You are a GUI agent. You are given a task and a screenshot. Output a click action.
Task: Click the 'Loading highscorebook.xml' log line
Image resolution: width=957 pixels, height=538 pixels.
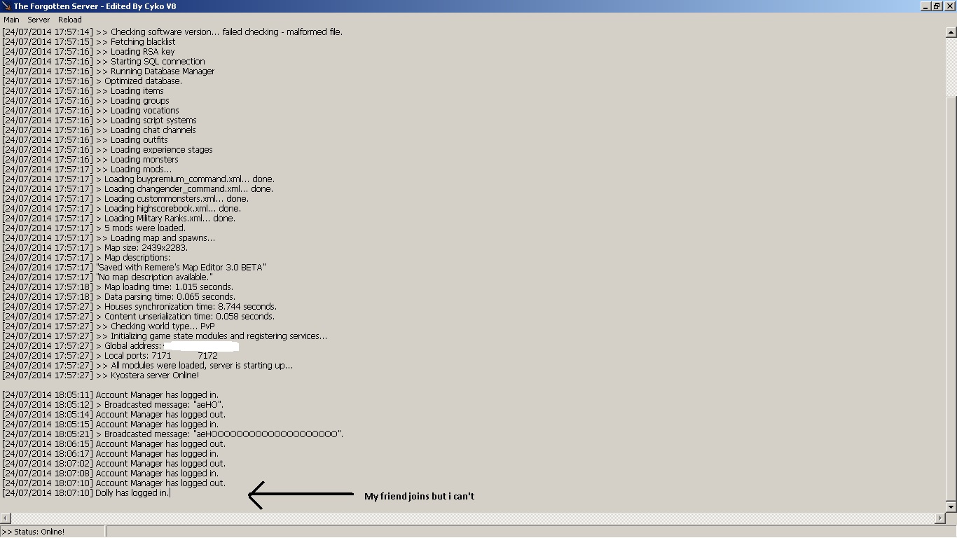coord(121,209)
